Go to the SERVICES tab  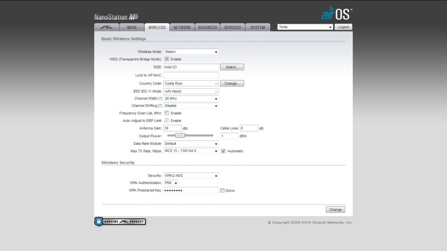233,27
